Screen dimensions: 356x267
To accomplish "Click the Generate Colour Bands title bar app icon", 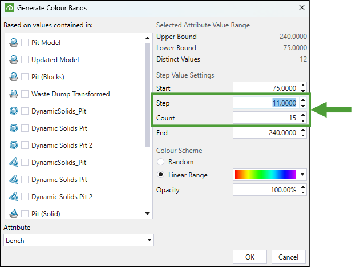I will [9, 8].
